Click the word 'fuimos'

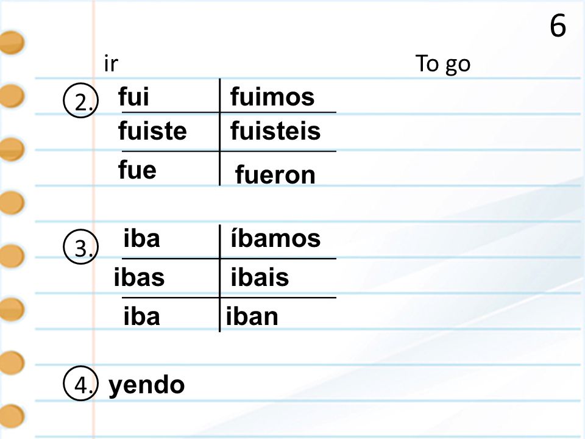point(272,97)
